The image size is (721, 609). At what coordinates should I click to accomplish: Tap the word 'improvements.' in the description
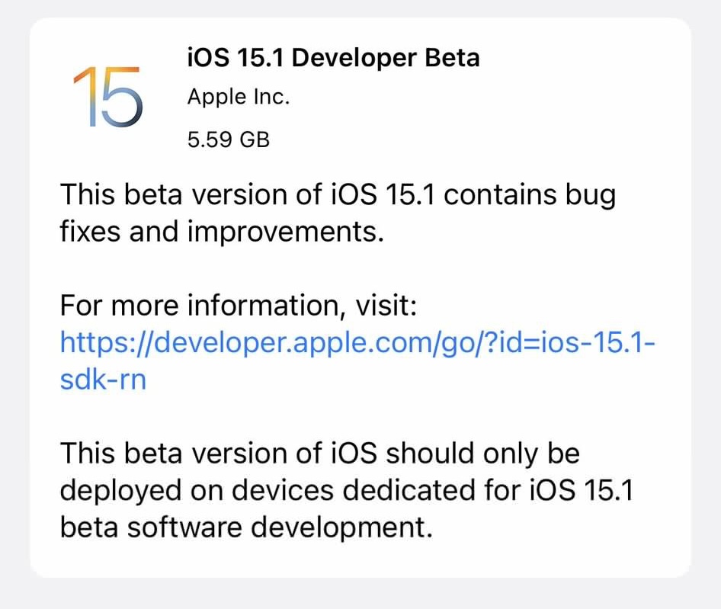pyautogui.click(x=286, y=232)
